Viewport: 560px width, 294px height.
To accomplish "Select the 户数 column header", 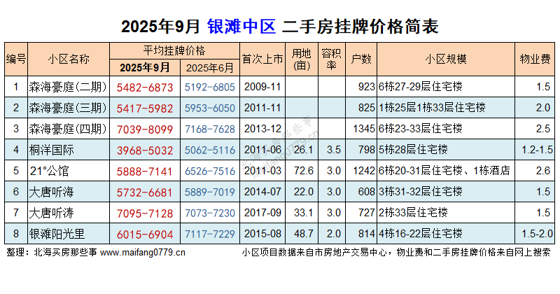I will click(361, 59).
